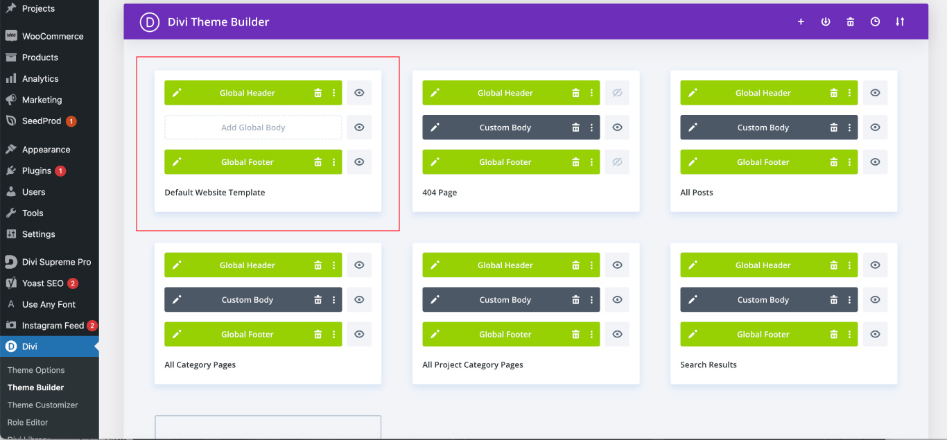Edit Global Footer of All Posts template
This screenshot has width=947, height=440.
[x=693, y=162]
